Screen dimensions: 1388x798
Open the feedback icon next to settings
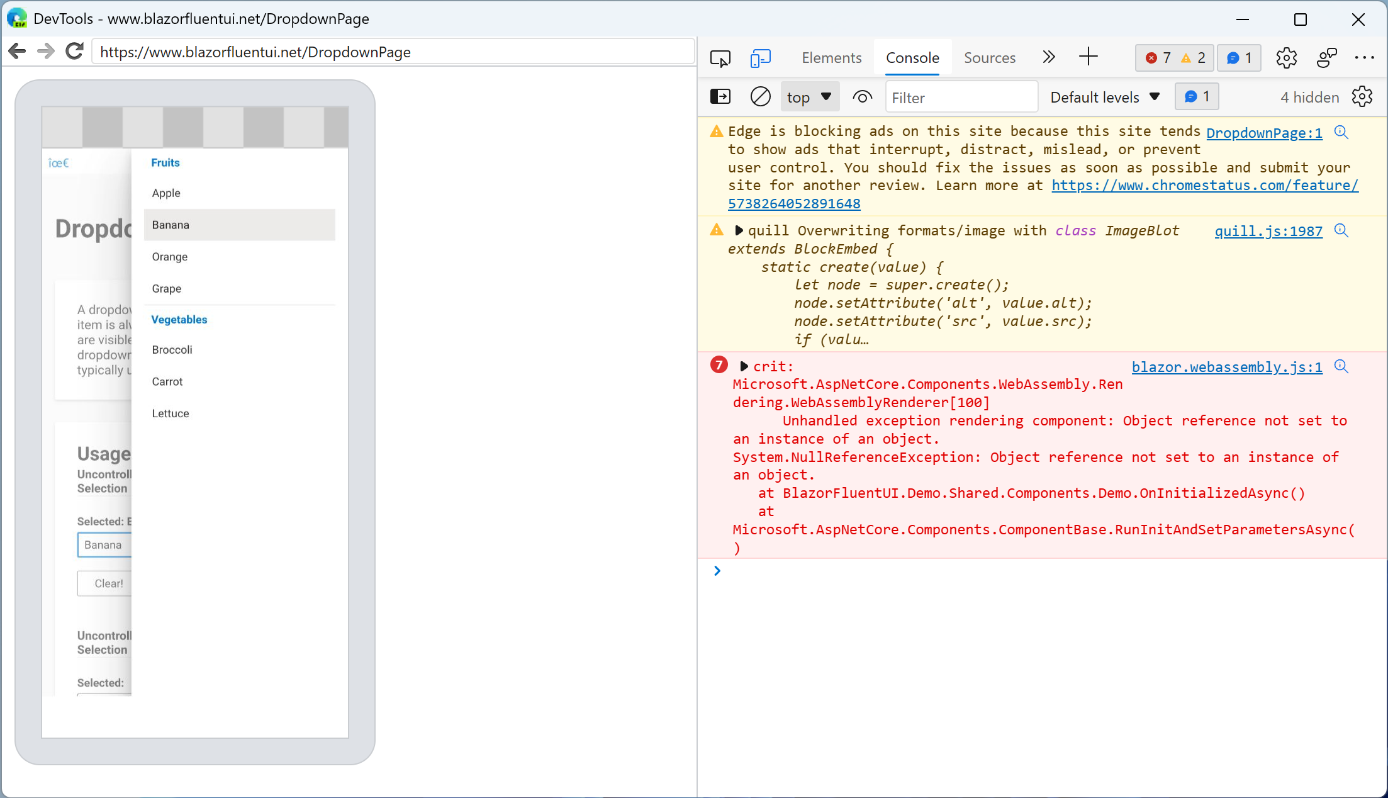pos(1327,57)
